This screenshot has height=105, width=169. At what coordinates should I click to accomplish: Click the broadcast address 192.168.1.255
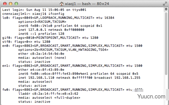[127, 78]
